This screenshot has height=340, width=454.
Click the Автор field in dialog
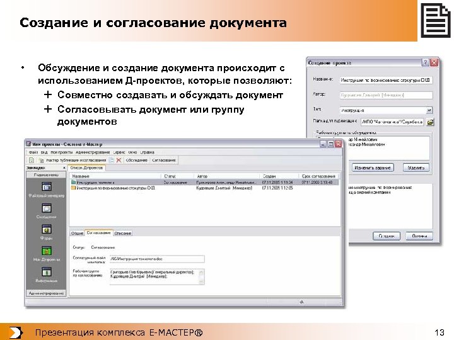pos(386,95)
